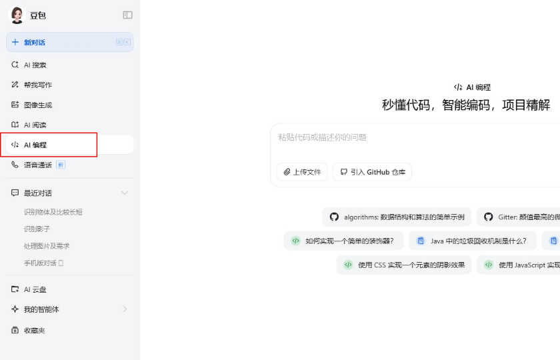Open the 图像生成 image icon
This screenshot has width=560, height=360.
[15, 105]
